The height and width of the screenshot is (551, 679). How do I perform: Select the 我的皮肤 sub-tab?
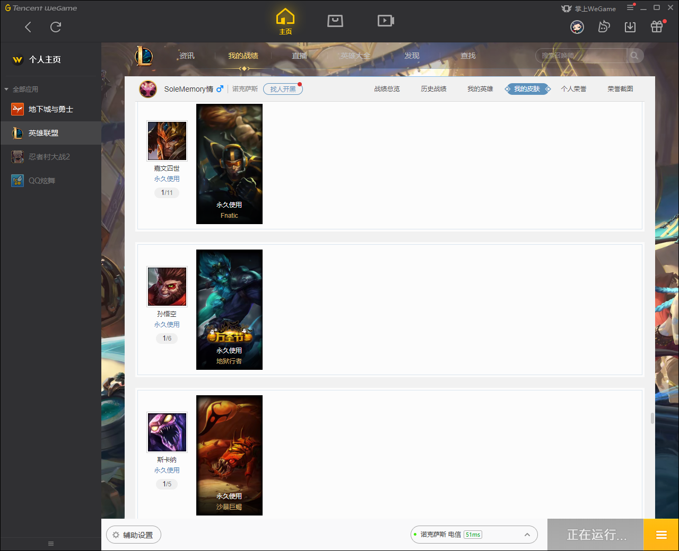pyautogui.click(x=527, y=89)
